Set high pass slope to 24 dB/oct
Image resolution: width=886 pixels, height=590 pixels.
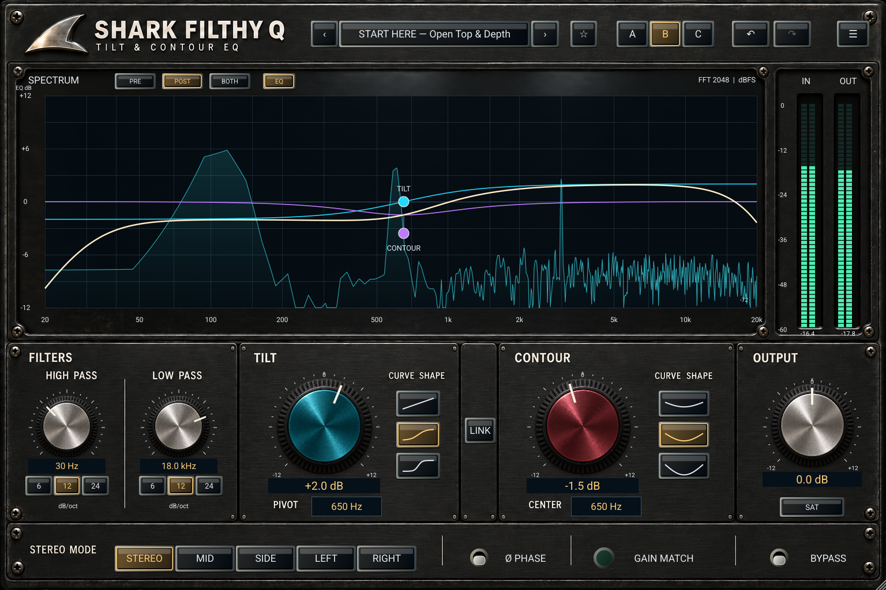[x=95, y=486]
